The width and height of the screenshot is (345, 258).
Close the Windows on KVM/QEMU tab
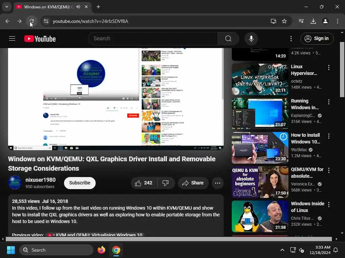[x=86, y=7]
